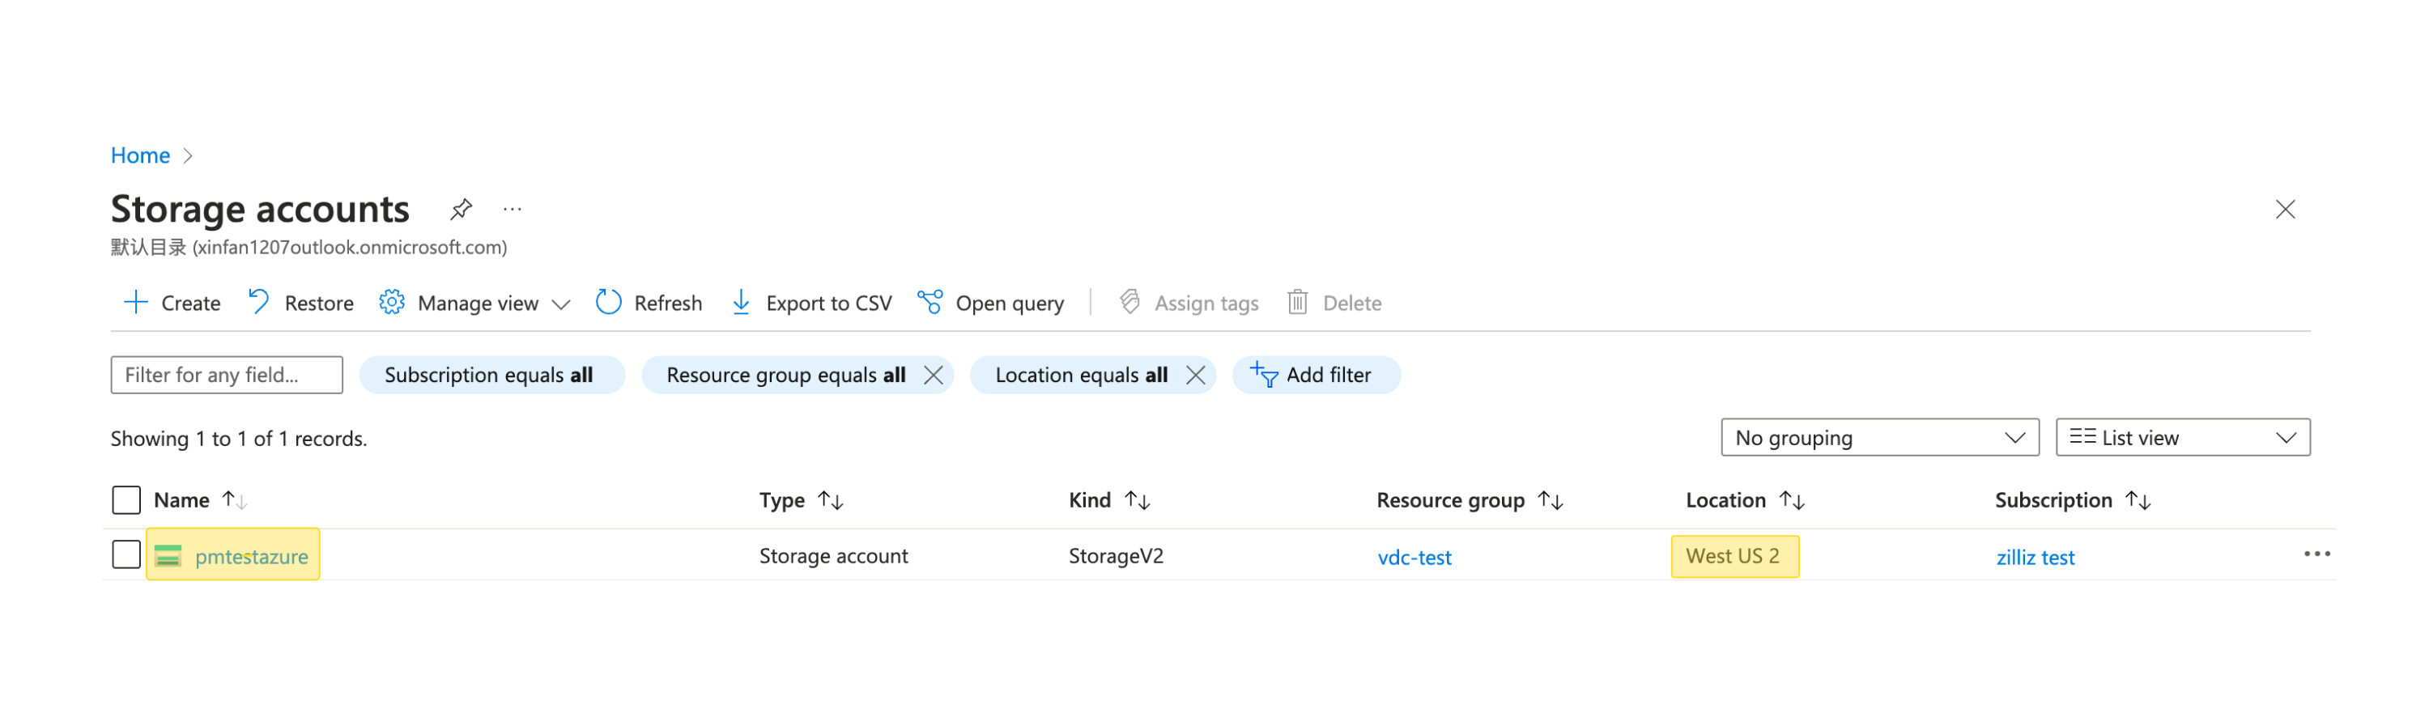Click the Type column header

pyautogui.click(x=781, y=499)
